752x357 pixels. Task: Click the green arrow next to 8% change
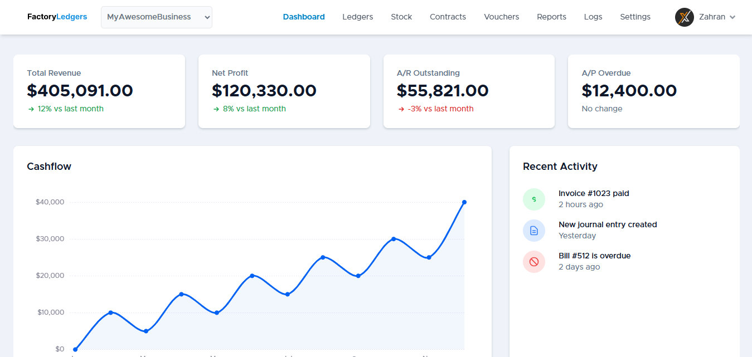(x=217, y=109)
